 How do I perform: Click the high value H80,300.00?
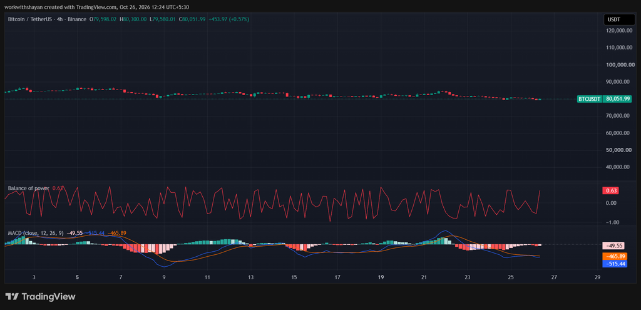[x=133, y=19]
